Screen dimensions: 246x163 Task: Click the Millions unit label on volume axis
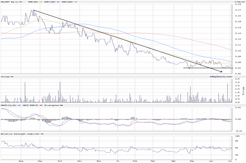click(243, 90)
